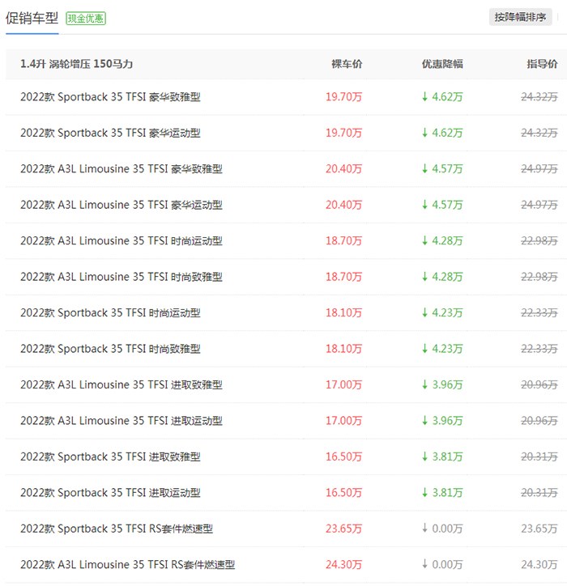Image resolution: width=567 pixels, height=586 pixels.
Task: Click struck-through 24.97万 for A3L 豪华运动型
Action: [x=539, y=205]
